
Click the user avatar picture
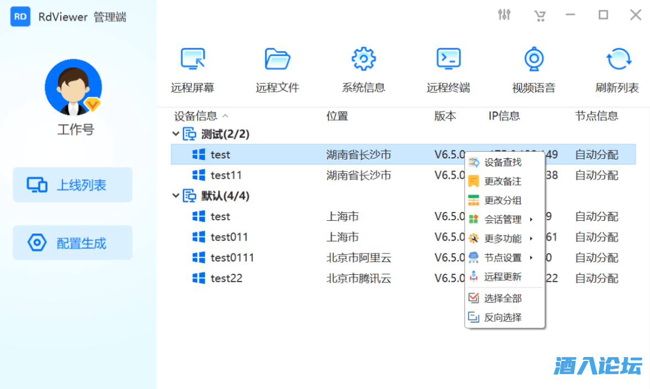pos(73,87)
